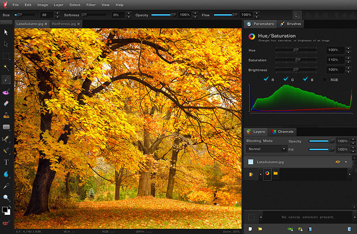Activate the Magic Wand tool
The height and width of the screenshot is (234, 357).
click(x=6, y=68)
